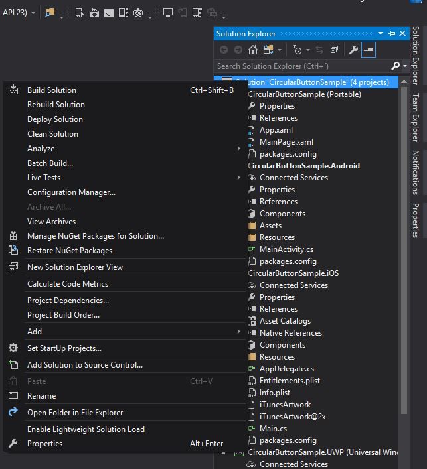Select Build Solution menu item

coord(125,90)
